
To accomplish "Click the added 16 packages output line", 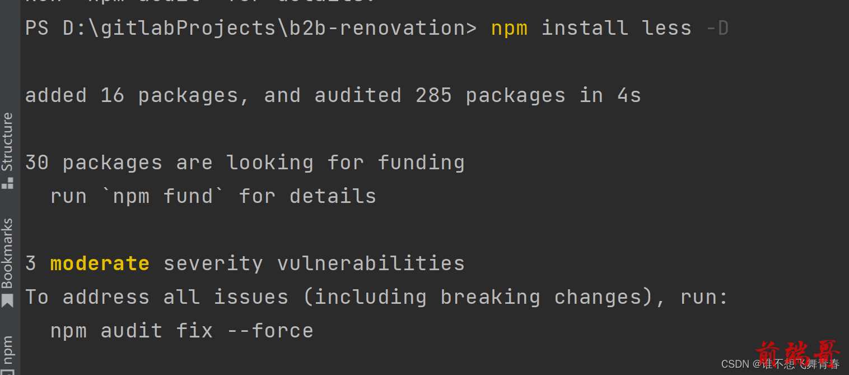I will [x=333, y=96].
